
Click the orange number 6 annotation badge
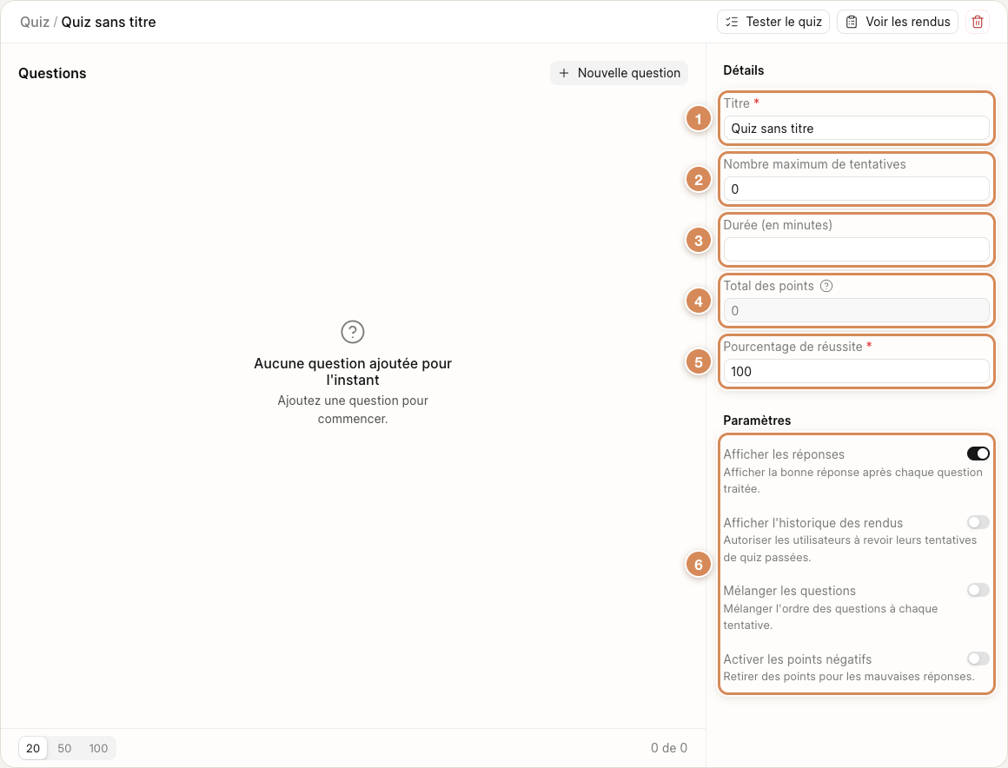point(698,565)
